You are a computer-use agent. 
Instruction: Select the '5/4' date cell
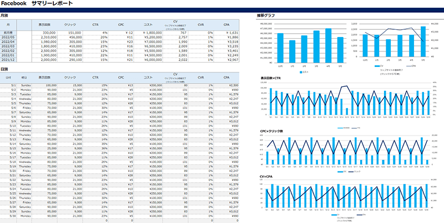tap(8, 99)
